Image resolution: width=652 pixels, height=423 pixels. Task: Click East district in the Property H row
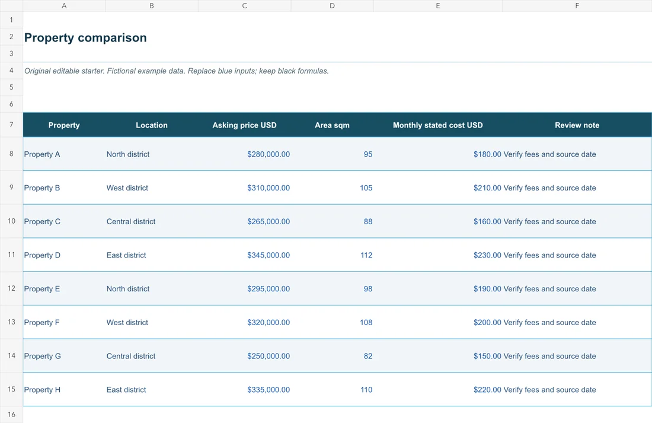[x=126, y=390]
